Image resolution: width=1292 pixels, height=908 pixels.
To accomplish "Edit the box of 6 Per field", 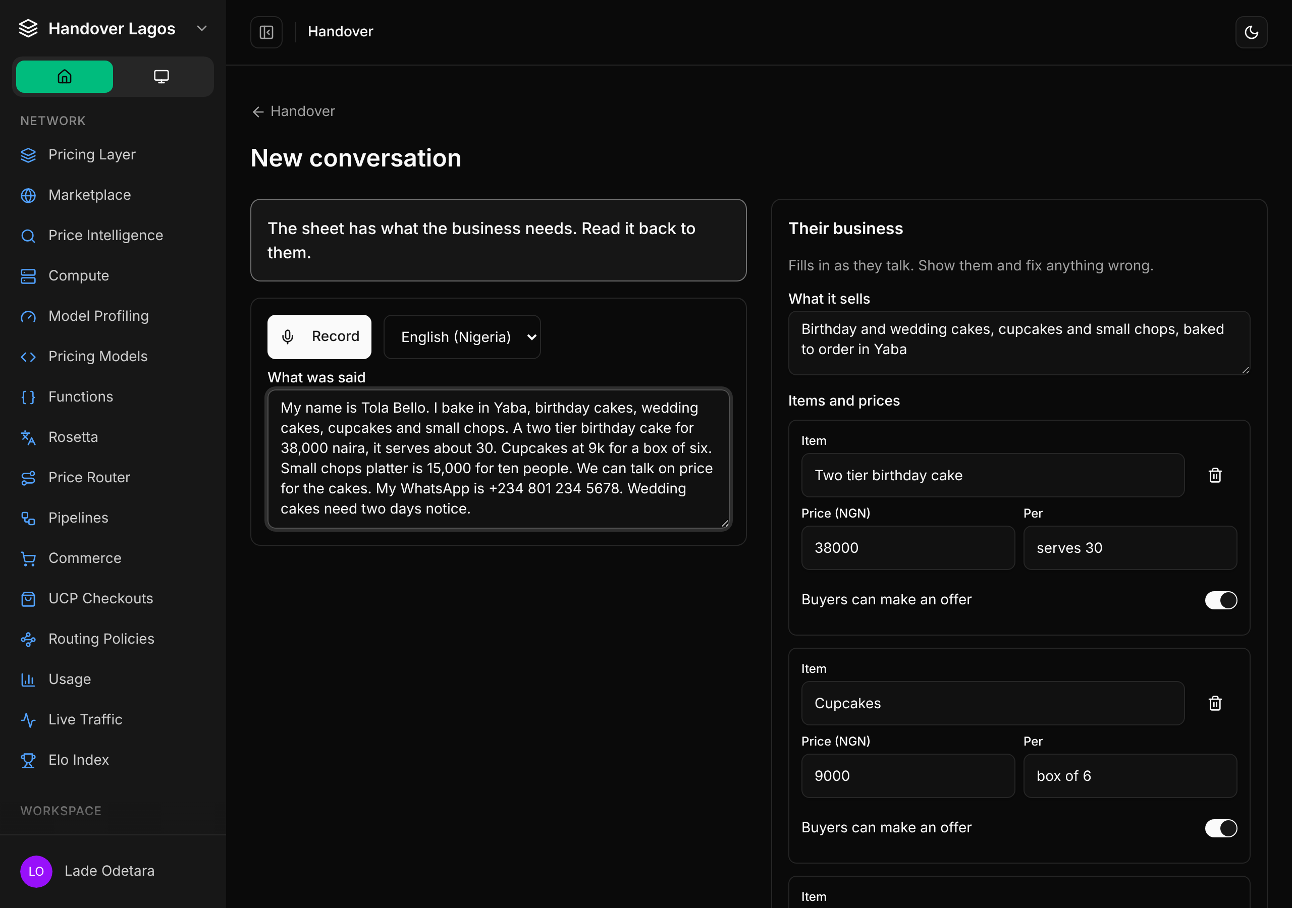I will 1130,776.
